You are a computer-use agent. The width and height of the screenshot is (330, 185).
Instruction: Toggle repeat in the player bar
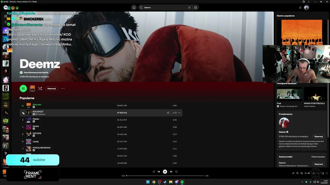176,172
